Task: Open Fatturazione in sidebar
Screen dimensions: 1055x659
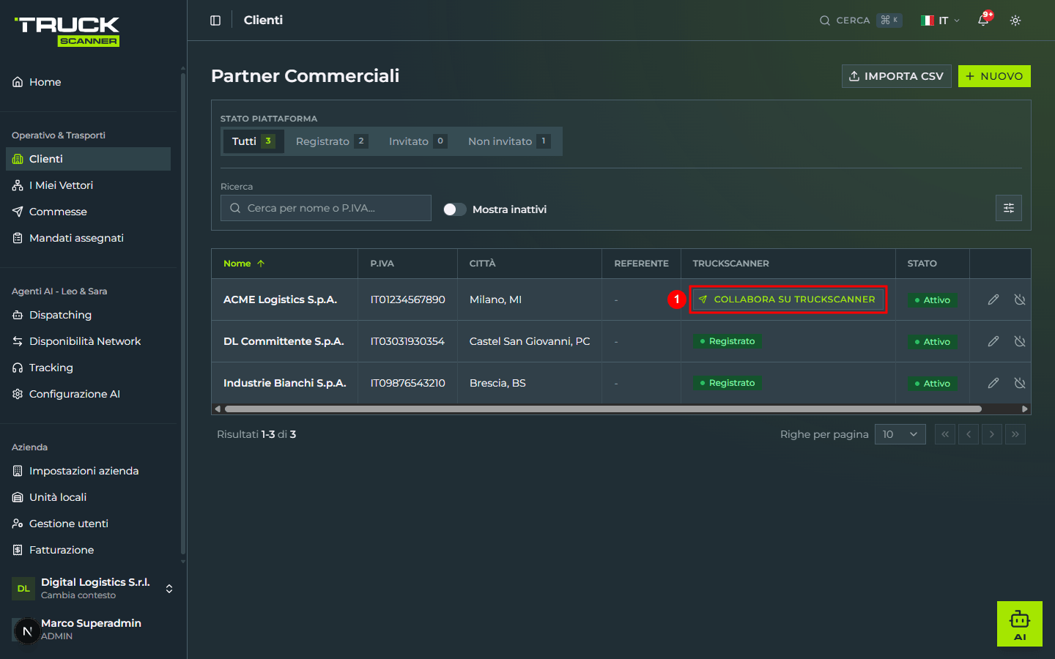Action: coord(88,550)
